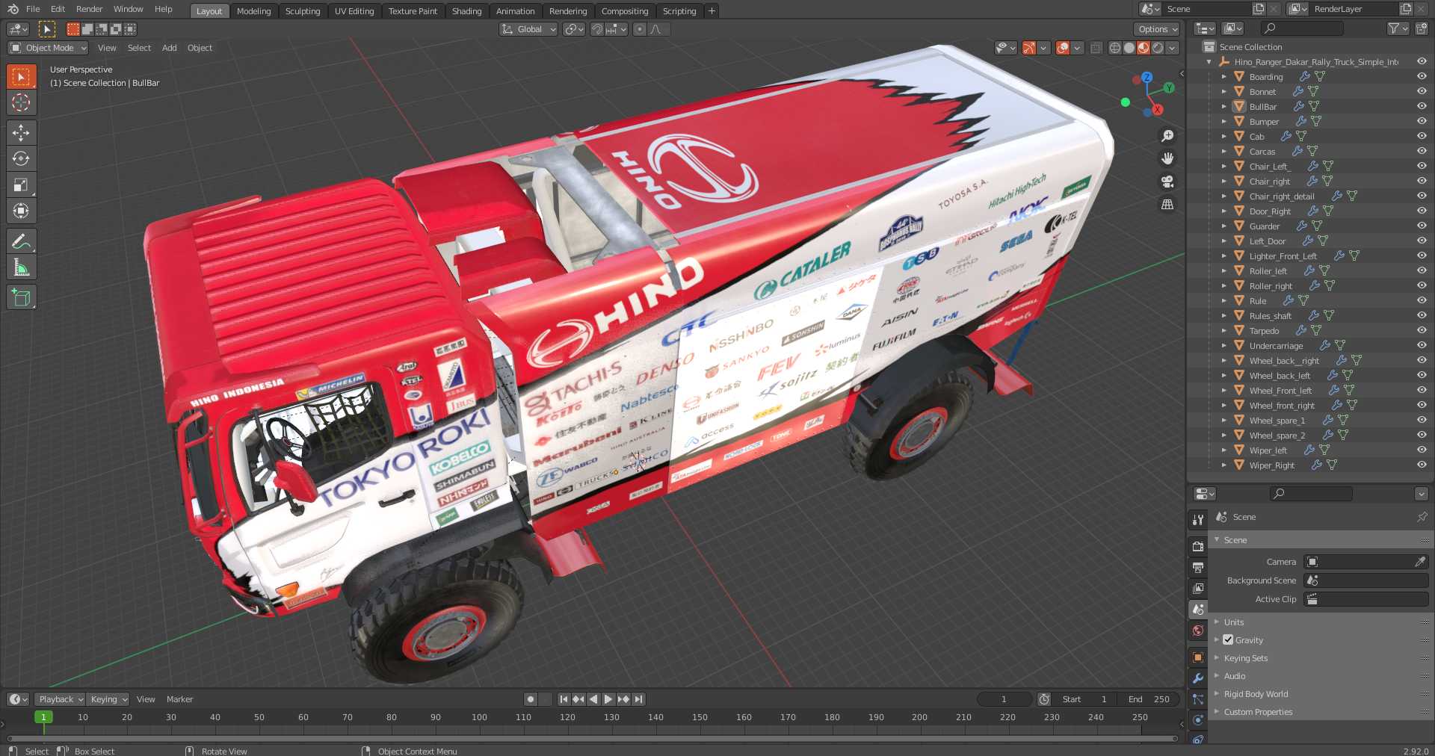Hide the Cab object visibility eye

point(1422,137)
